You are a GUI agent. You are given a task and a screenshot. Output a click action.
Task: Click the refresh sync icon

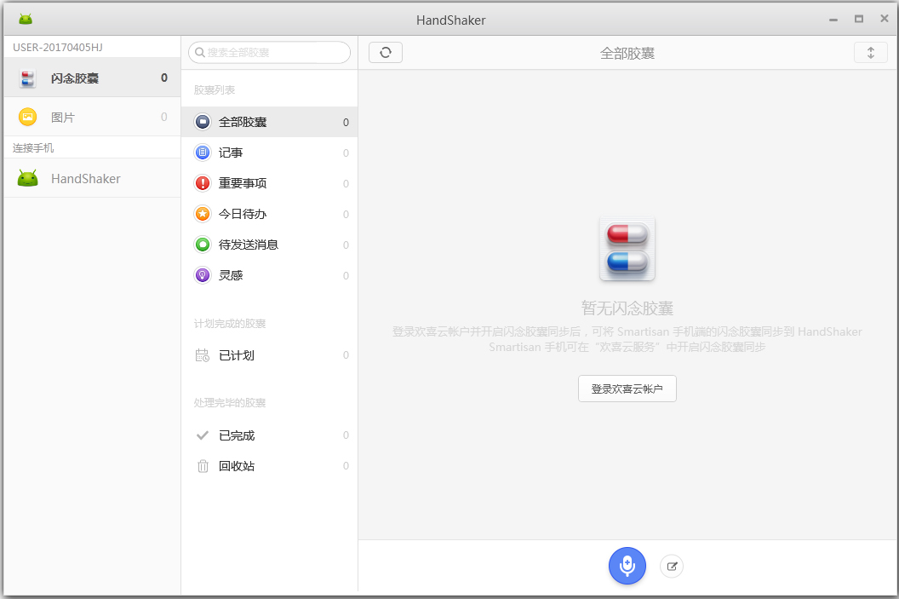tap(385, 52)
